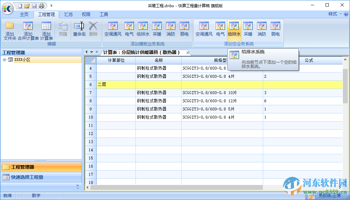Image resolution: width=350 pixels, height=200 pixels.
Task: Click the 重命名 (Rename) icon
Action: pos(79,29)
